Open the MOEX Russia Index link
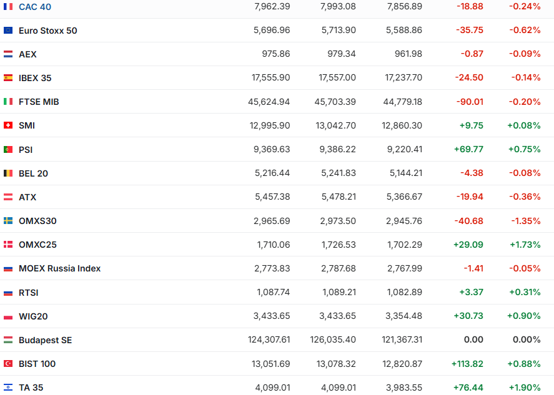The width and height of the screenshot is (554, 395). 59,268
